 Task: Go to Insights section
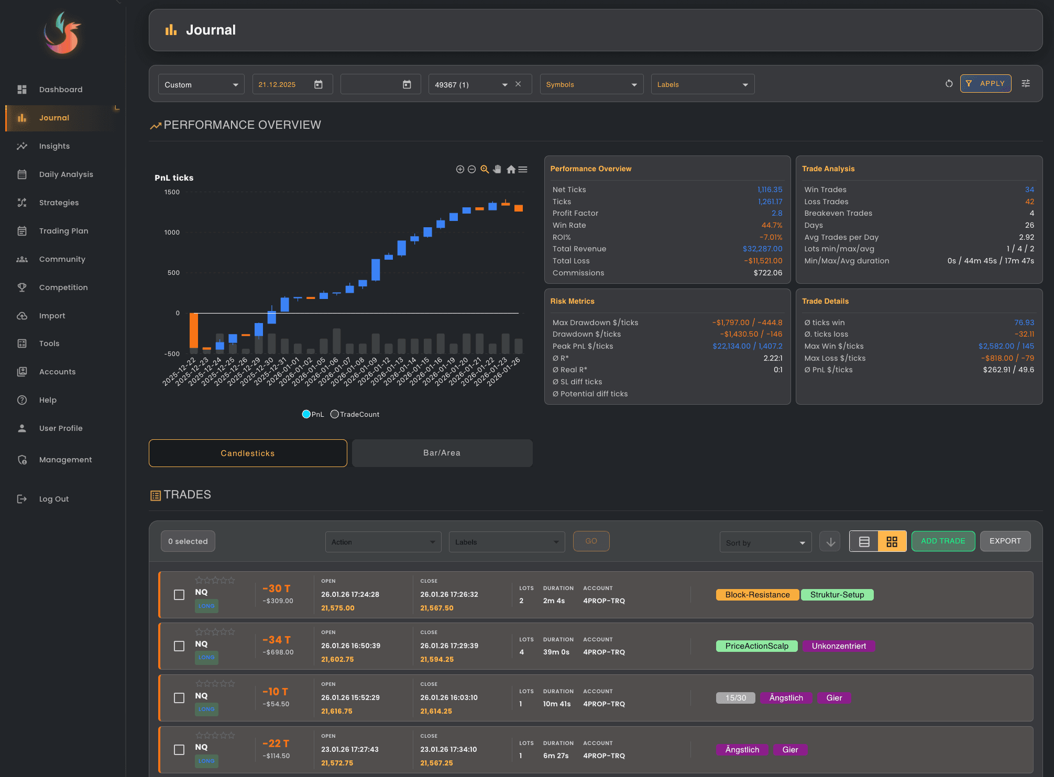54,146
